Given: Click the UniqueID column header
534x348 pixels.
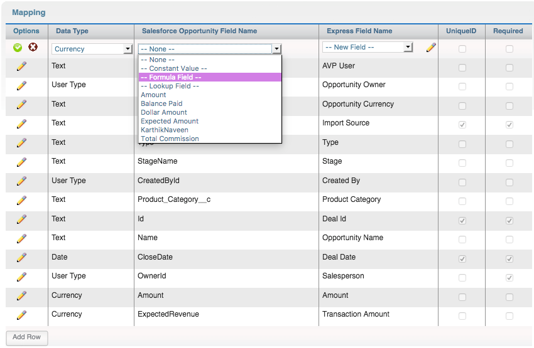Looking at the screenshot, I should click(461, 31).
